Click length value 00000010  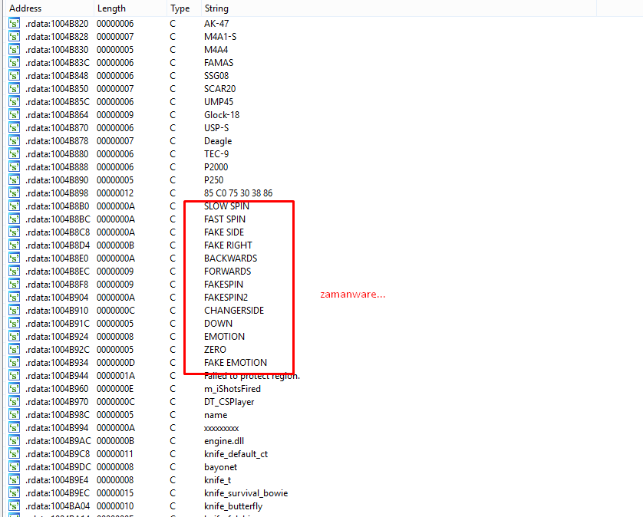115,506
